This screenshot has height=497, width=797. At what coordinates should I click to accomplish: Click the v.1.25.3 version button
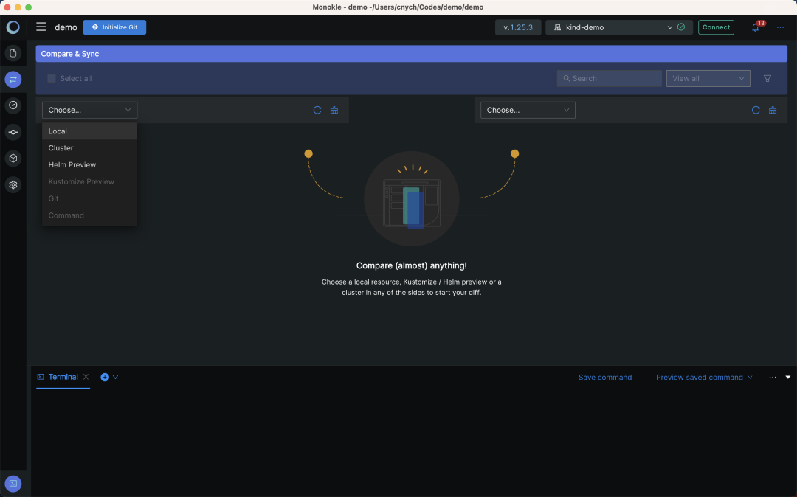point(518,27)
